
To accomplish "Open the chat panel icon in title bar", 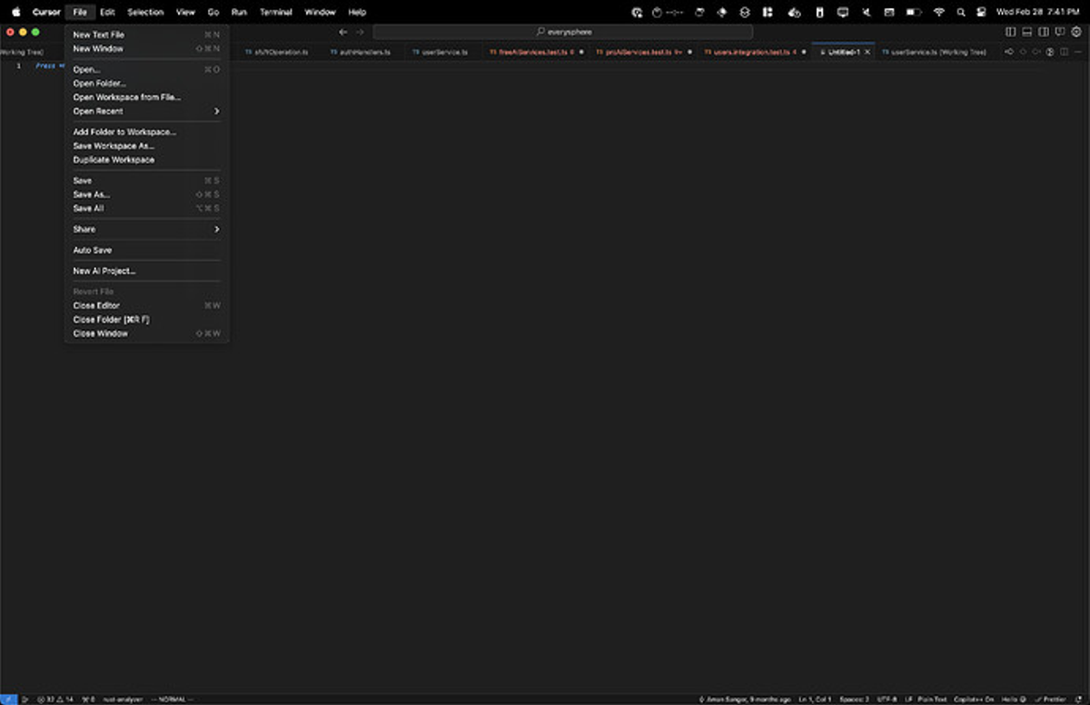I will point(1059,32).
